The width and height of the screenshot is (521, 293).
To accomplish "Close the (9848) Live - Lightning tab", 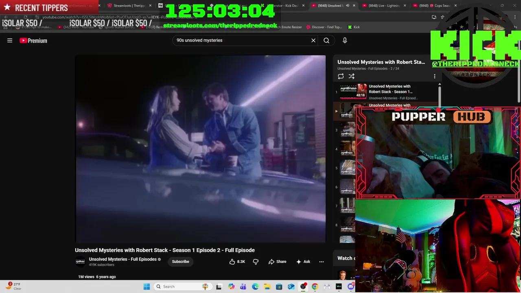I will coord(405,6).
